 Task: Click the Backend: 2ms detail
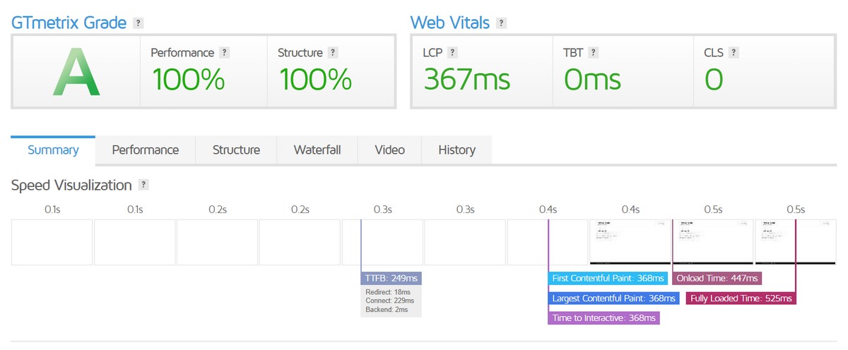pyautogui.click(x=387, y=310)
